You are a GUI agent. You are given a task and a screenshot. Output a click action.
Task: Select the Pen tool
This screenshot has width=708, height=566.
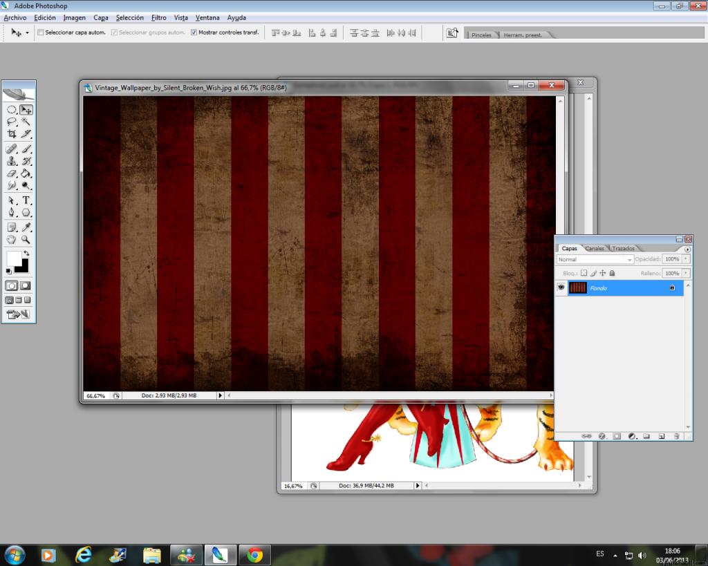(x=12, y=213)
